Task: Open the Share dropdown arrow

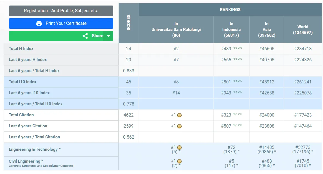Action: [108, 36]
